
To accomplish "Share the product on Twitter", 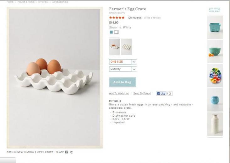I will click(x=71, y=152).
